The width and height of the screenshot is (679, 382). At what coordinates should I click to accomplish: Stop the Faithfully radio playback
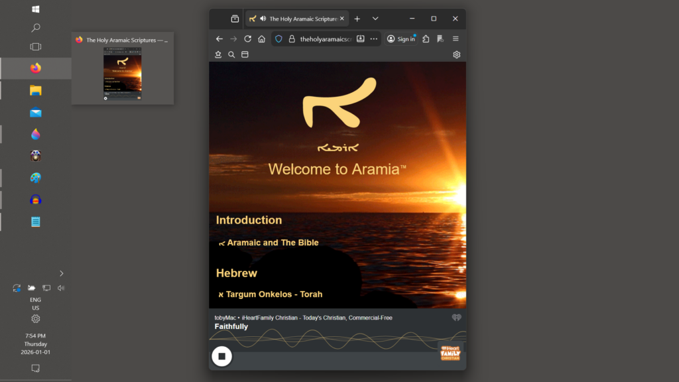(221, 356)
